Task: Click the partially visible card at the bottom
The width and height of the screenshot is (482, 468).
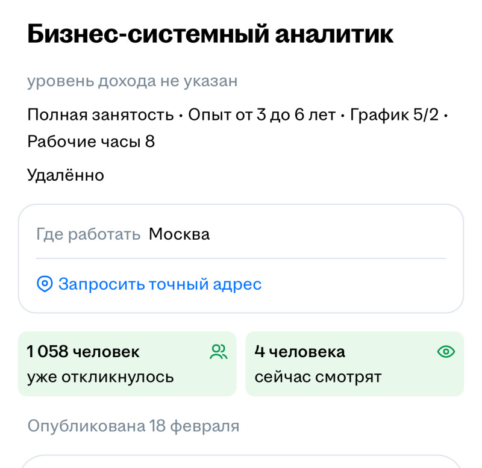Action: 241,461
